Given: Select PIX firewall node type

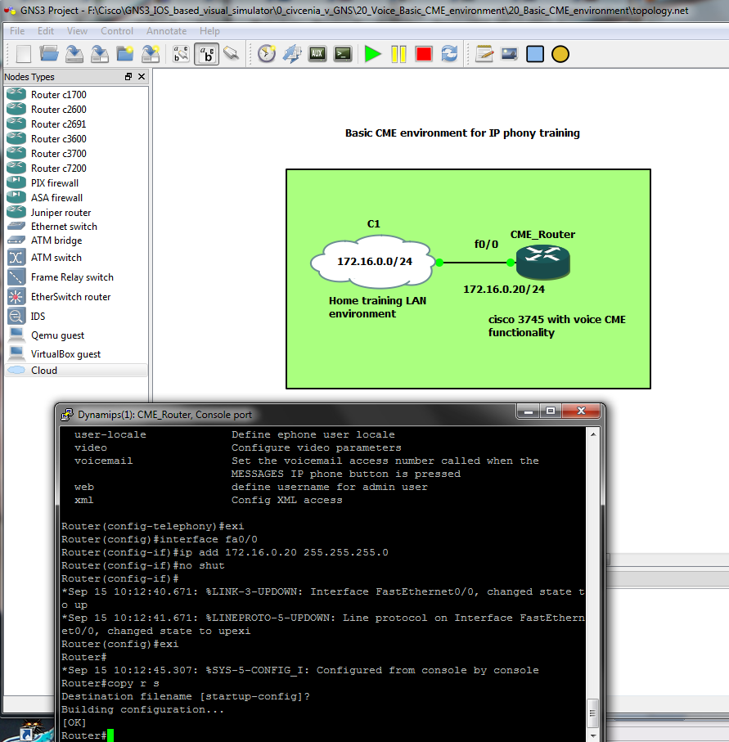Looking at the screenshot, I should click(76, 183).
